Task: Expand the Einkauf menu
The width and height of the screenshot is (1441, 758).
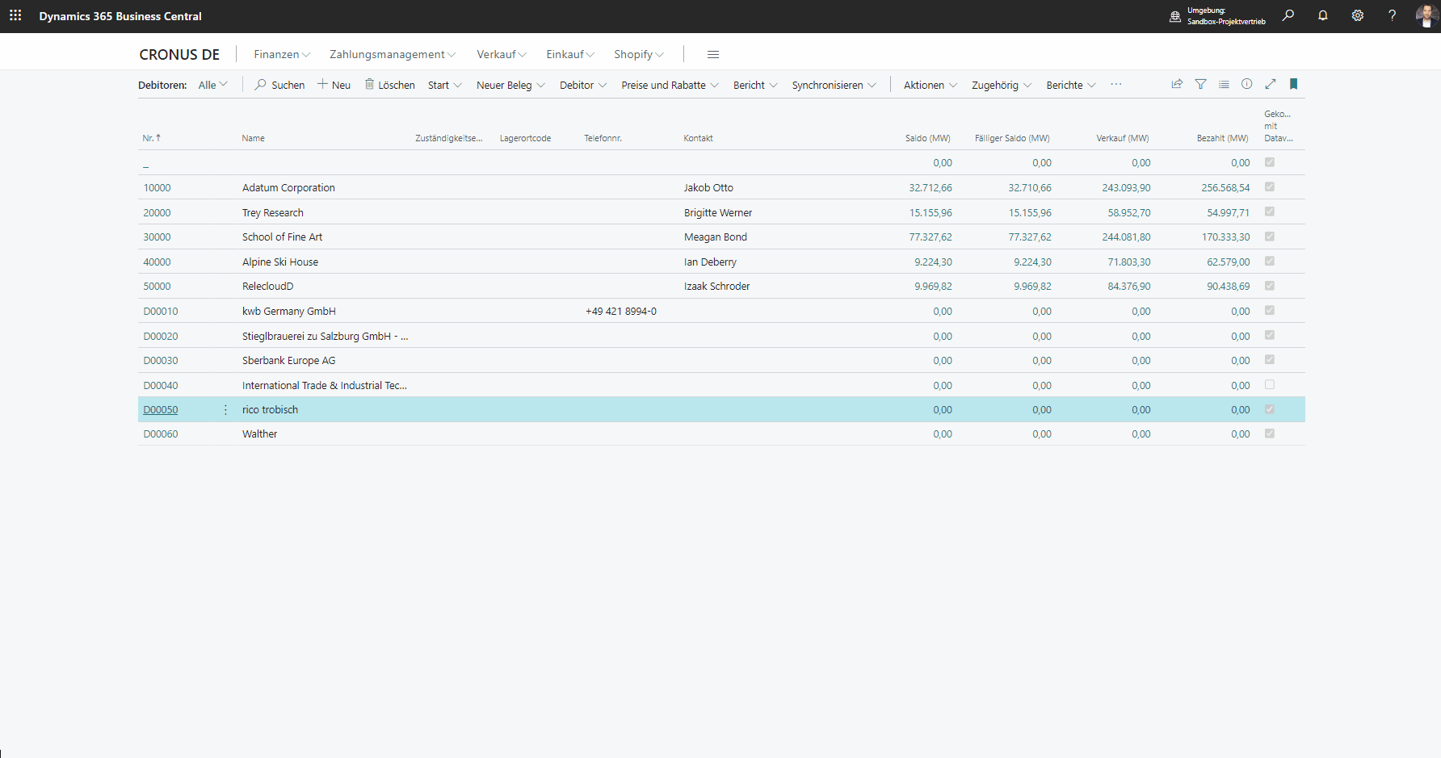Action: [570, 54]
